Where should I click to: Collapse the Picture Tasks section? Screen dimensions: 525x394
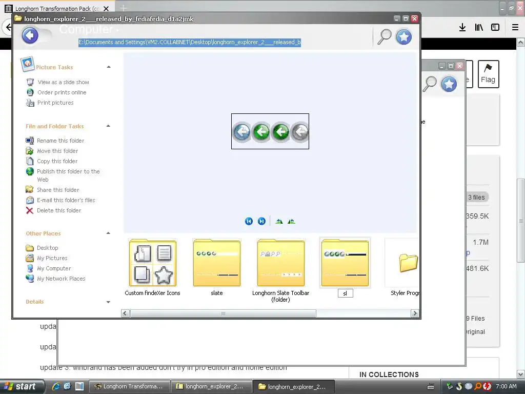pyautogui.click(x=109, y=67)
